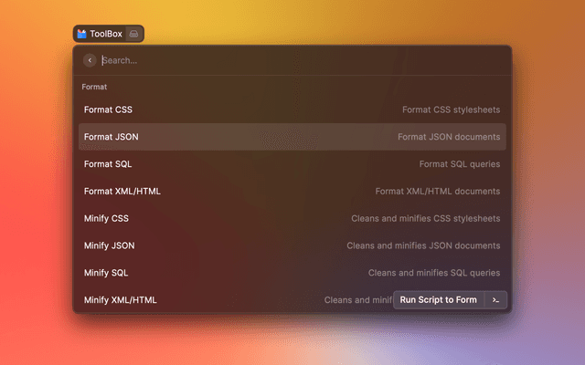This screenshot has width=585, height=365.
Task: Click the ToolBox app icon
Action: pos(81,34)
